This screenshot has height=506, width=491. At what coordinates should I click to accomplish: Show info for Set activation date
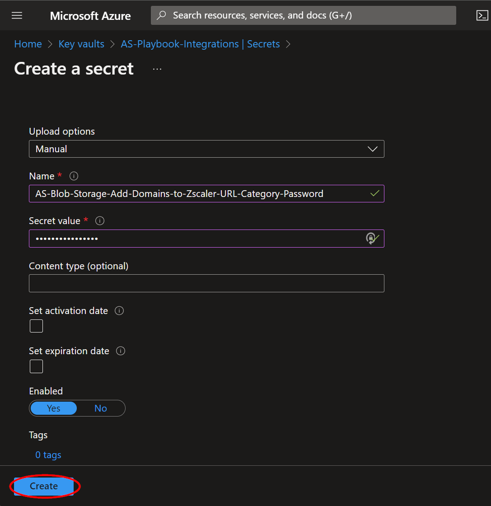click(x=119, y=310)
